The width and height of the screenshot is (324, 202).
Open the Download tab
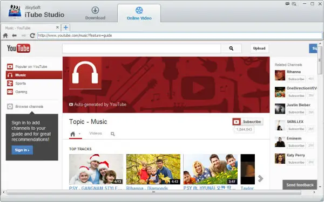pos(95,13)
